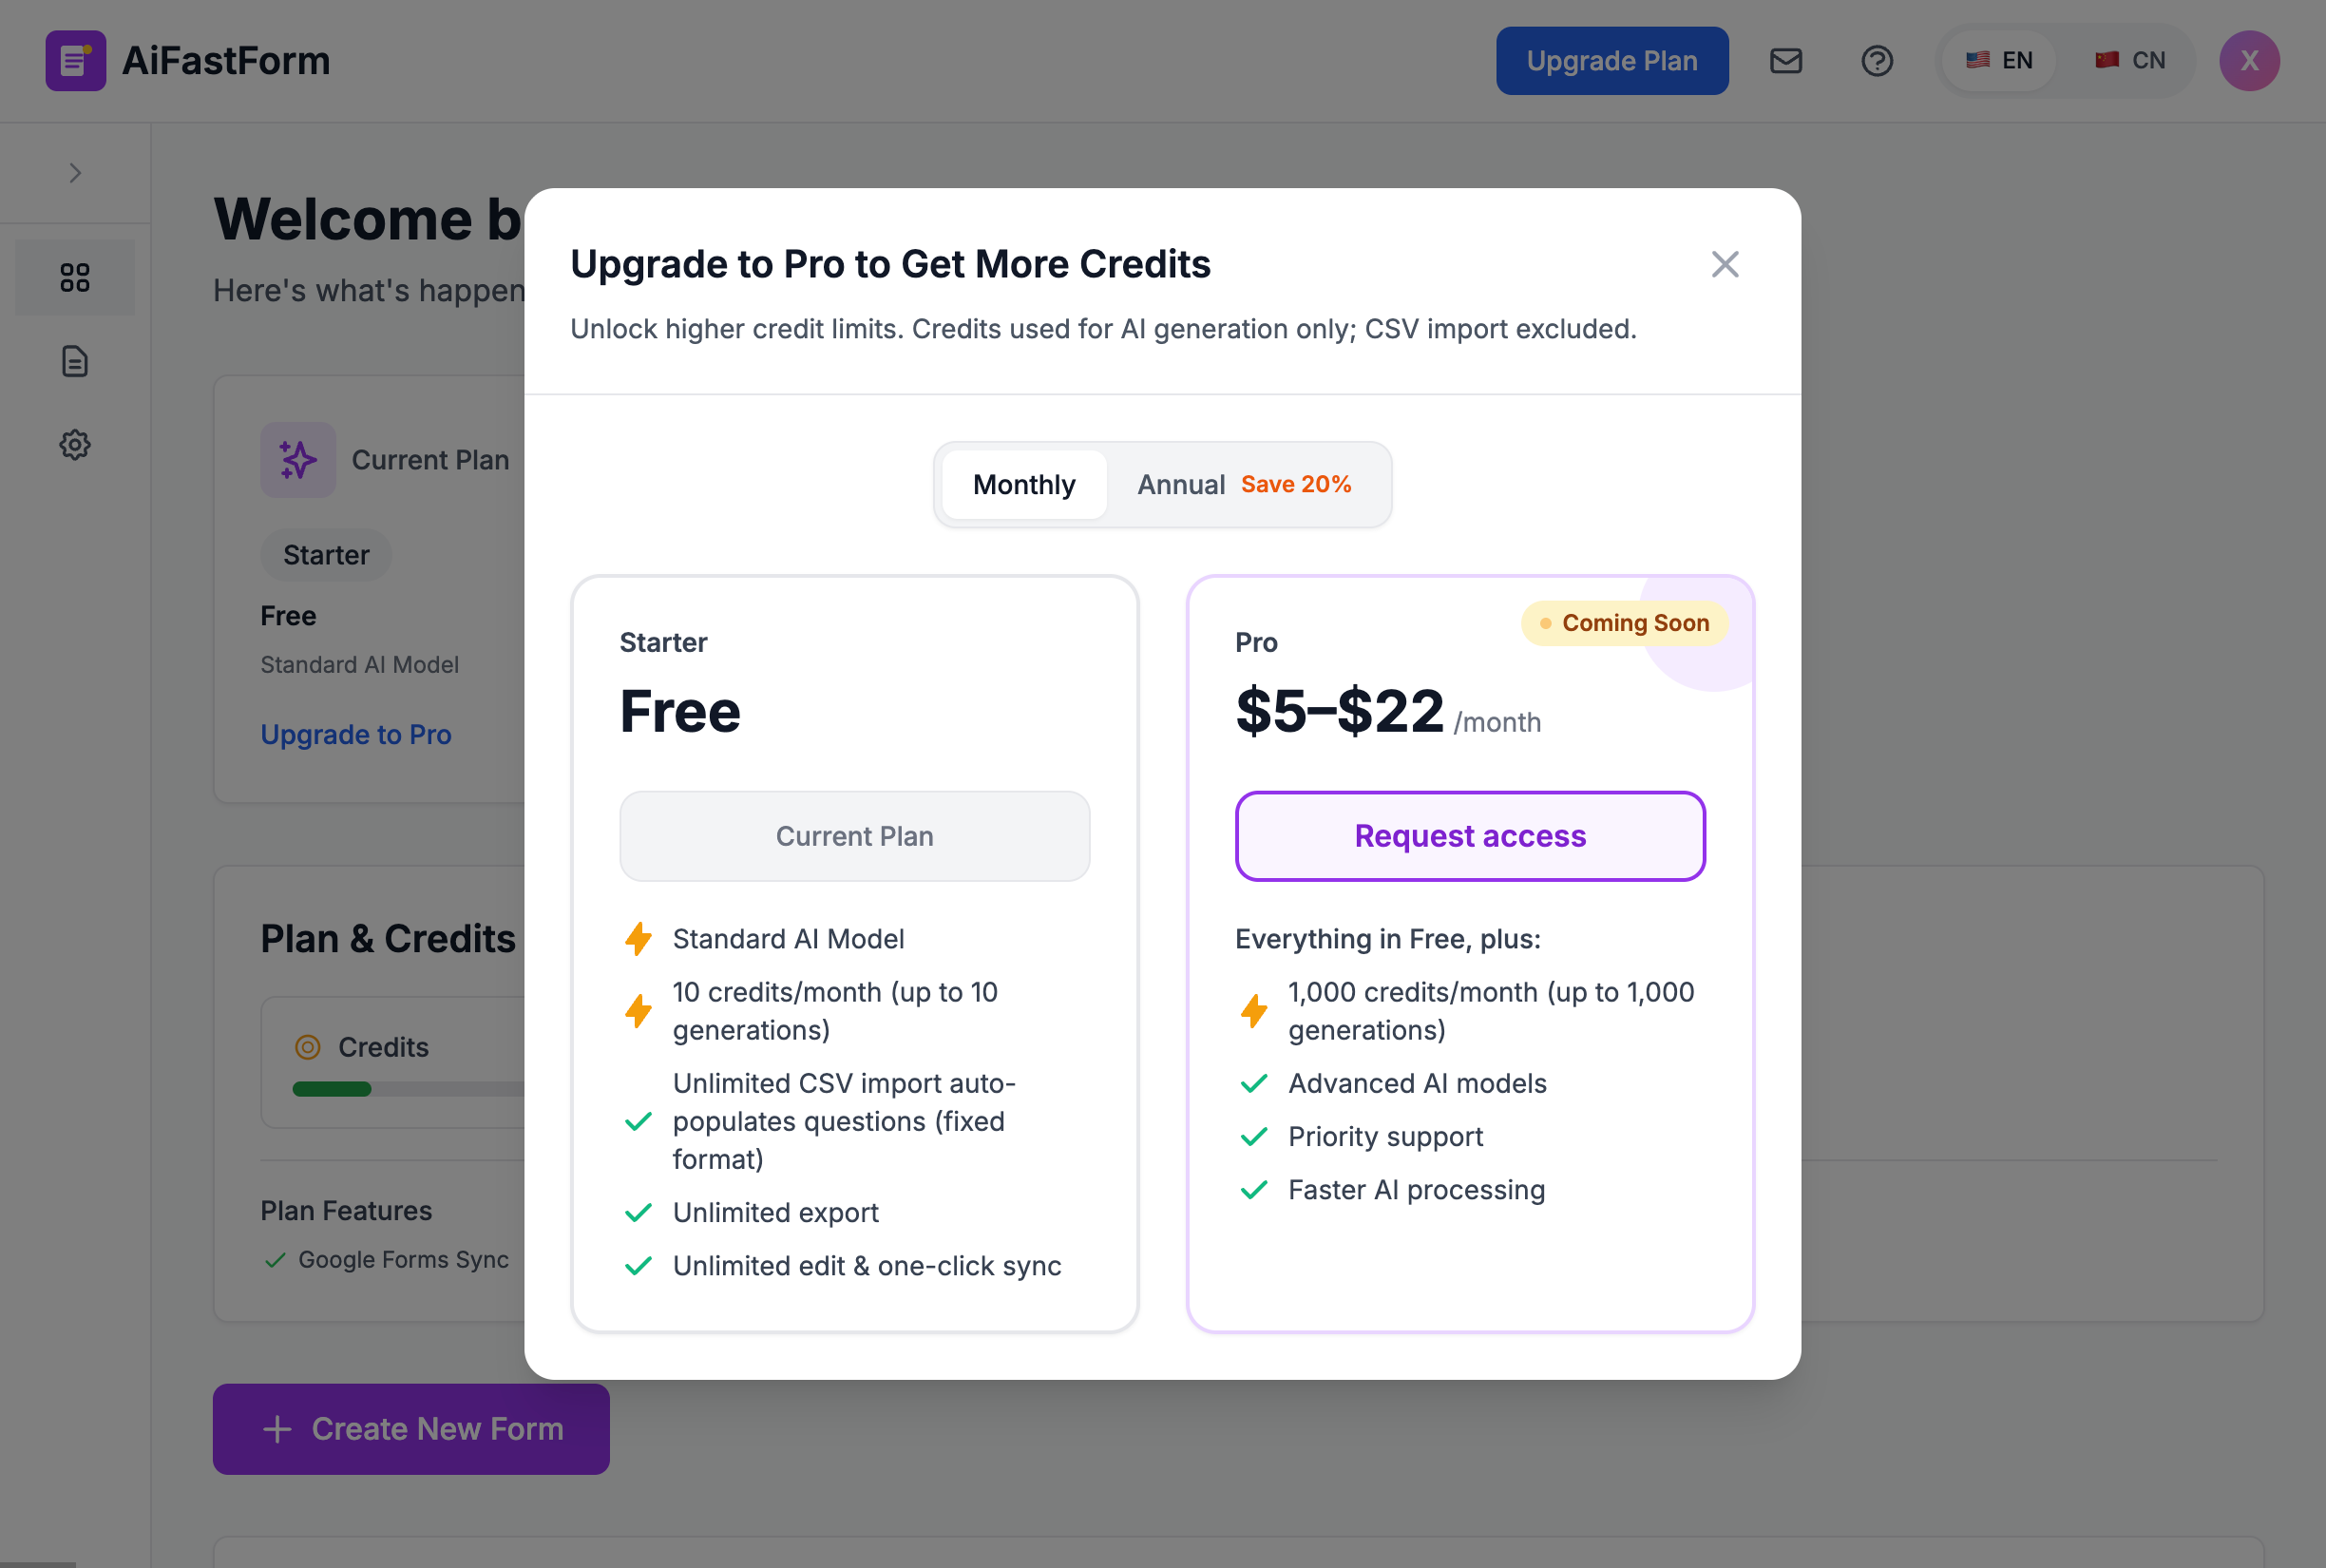Screen dimensions: 2326x1568
Task: Switch billing to Annual Save 20%
Action: point(1244,485)
